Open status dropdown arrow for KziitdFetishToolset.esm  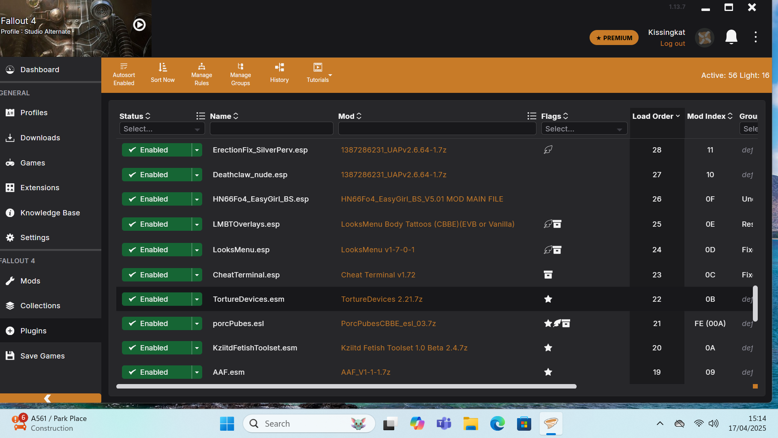tap(197, 348)
